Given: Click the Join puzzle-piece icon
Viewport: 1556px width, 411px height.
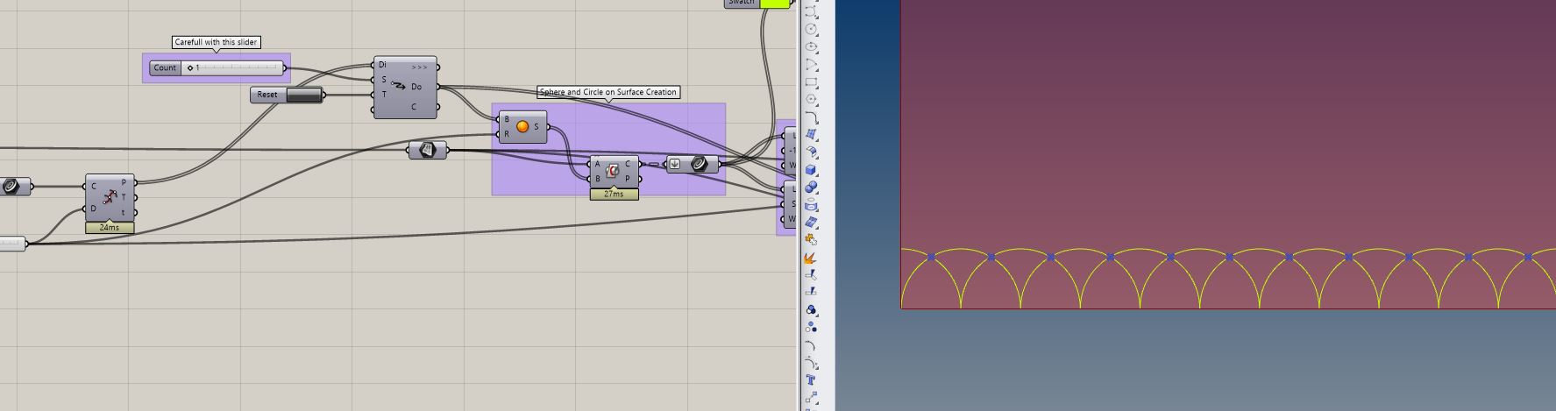Looking at the screenshot, I should (x=811, y=239).
